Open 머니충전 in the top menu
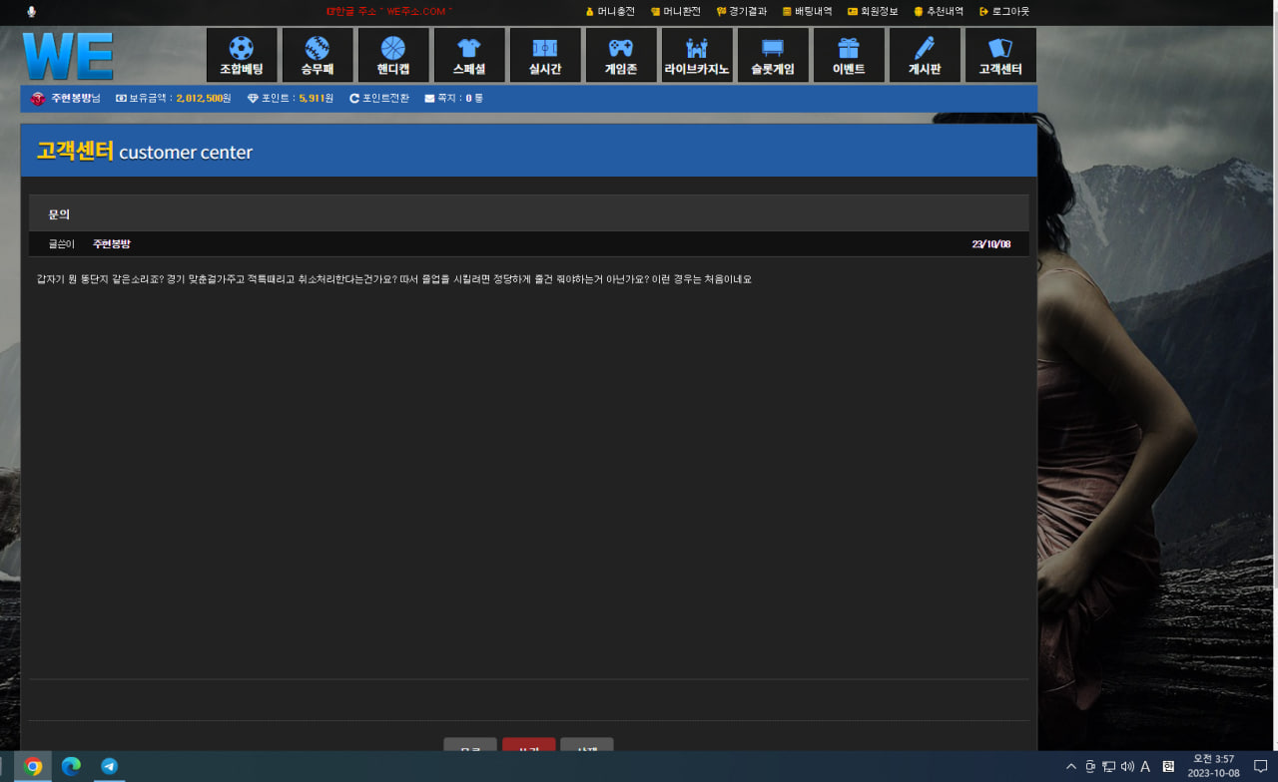Image resolution: width=1278 pixels, height=782 pixels. 610,12
